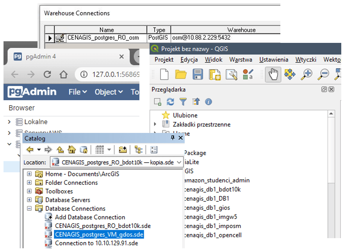The height and width of the screenshot is (251, 344).
Task: Open the QGIS style manager icon
Action: point(248,74)
